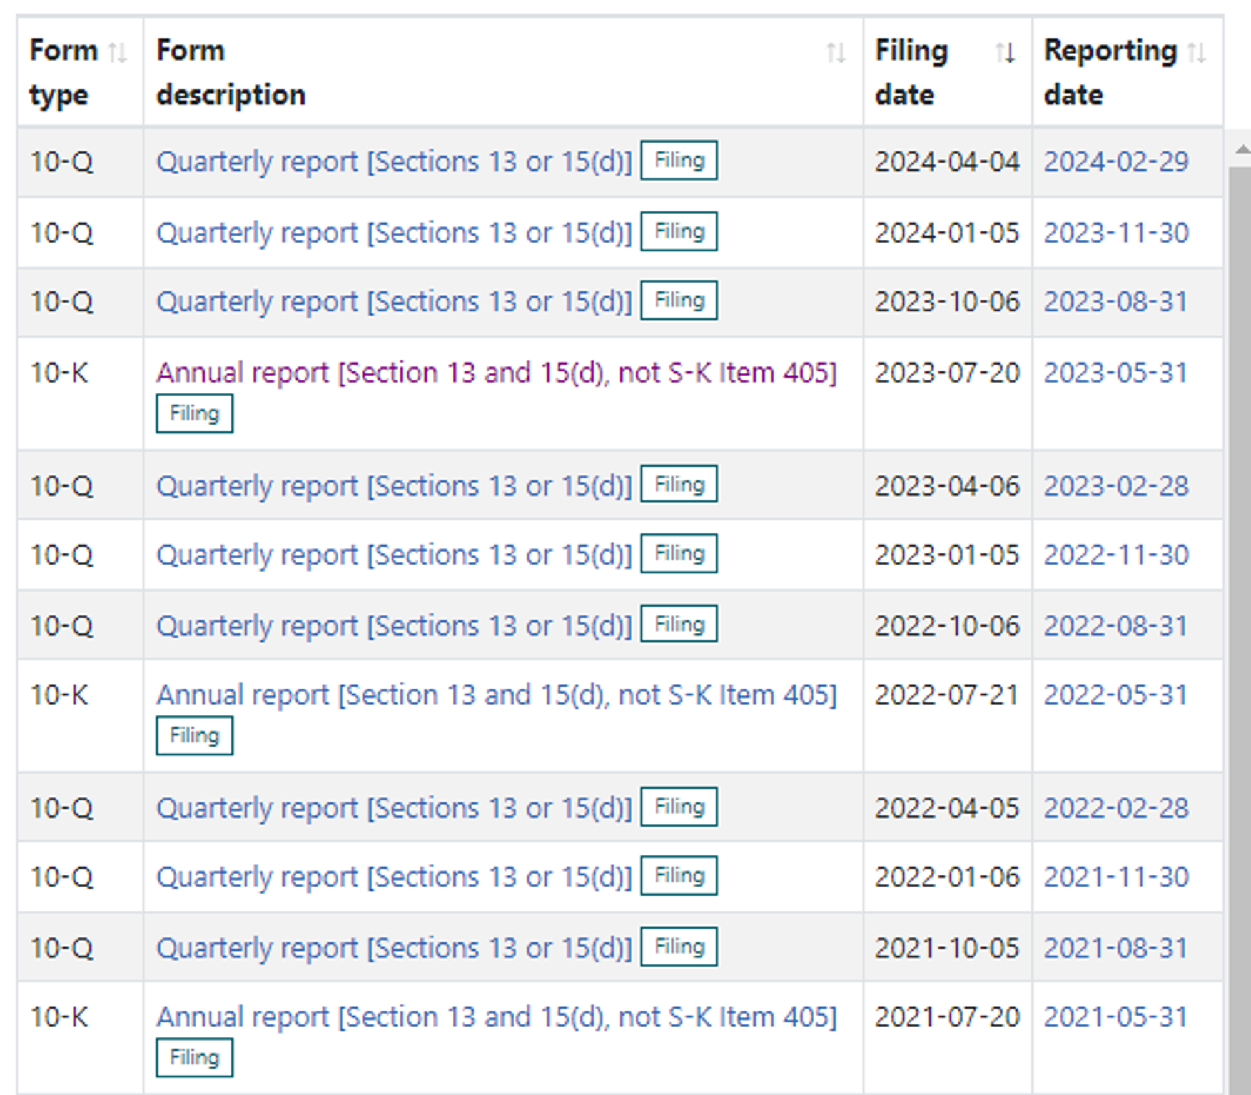The height and width of the screenshot is (1095, 1251).
Task: Open Quarterly report filed 2023-10-06
Action: (x=394, y=302)
